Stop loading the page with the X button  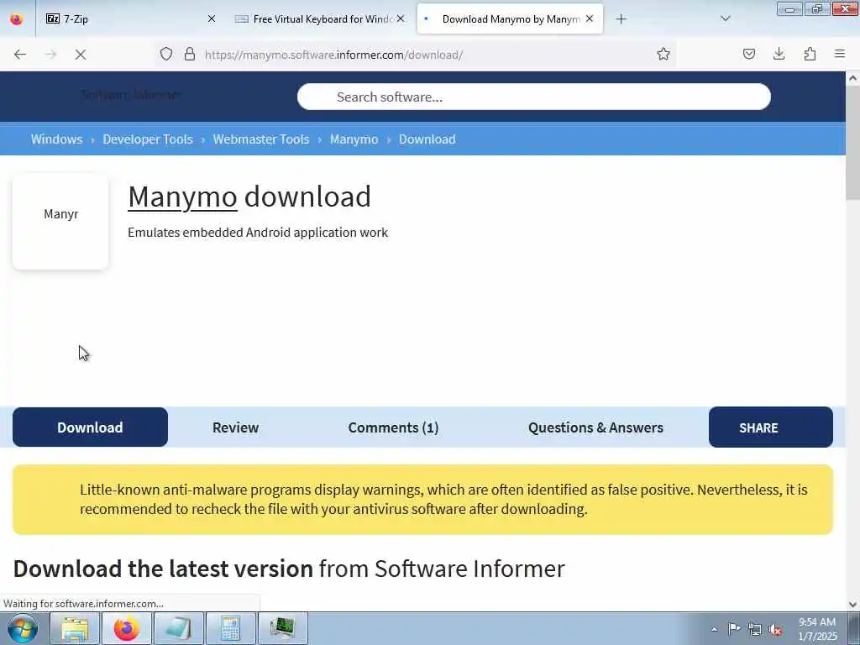click(81, 55)
